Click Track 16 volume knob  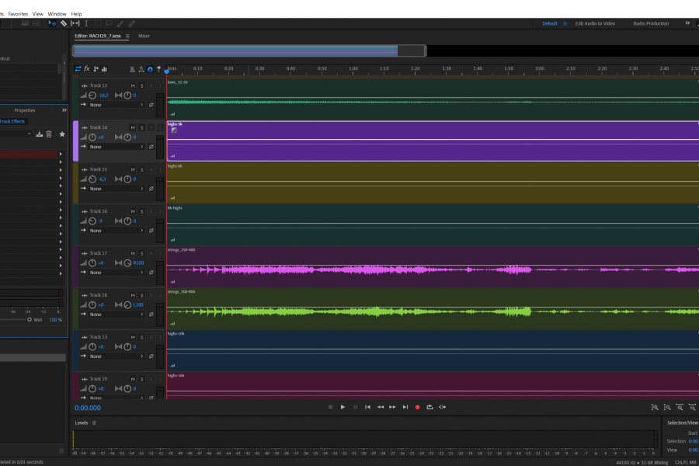(x=92, y=221)
